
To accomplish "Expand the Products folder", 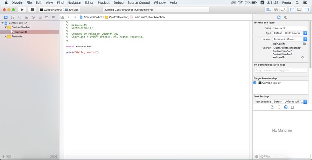I will [x=5, y=37].
